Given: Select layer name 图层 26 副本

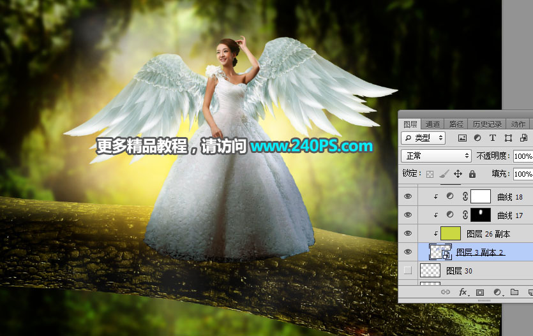Looking at the screenshot, I should coord(488,234).
